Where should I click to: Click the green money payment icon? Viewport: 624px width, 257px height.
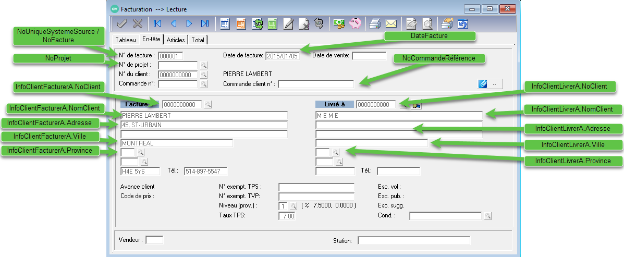tap(339, 23)
